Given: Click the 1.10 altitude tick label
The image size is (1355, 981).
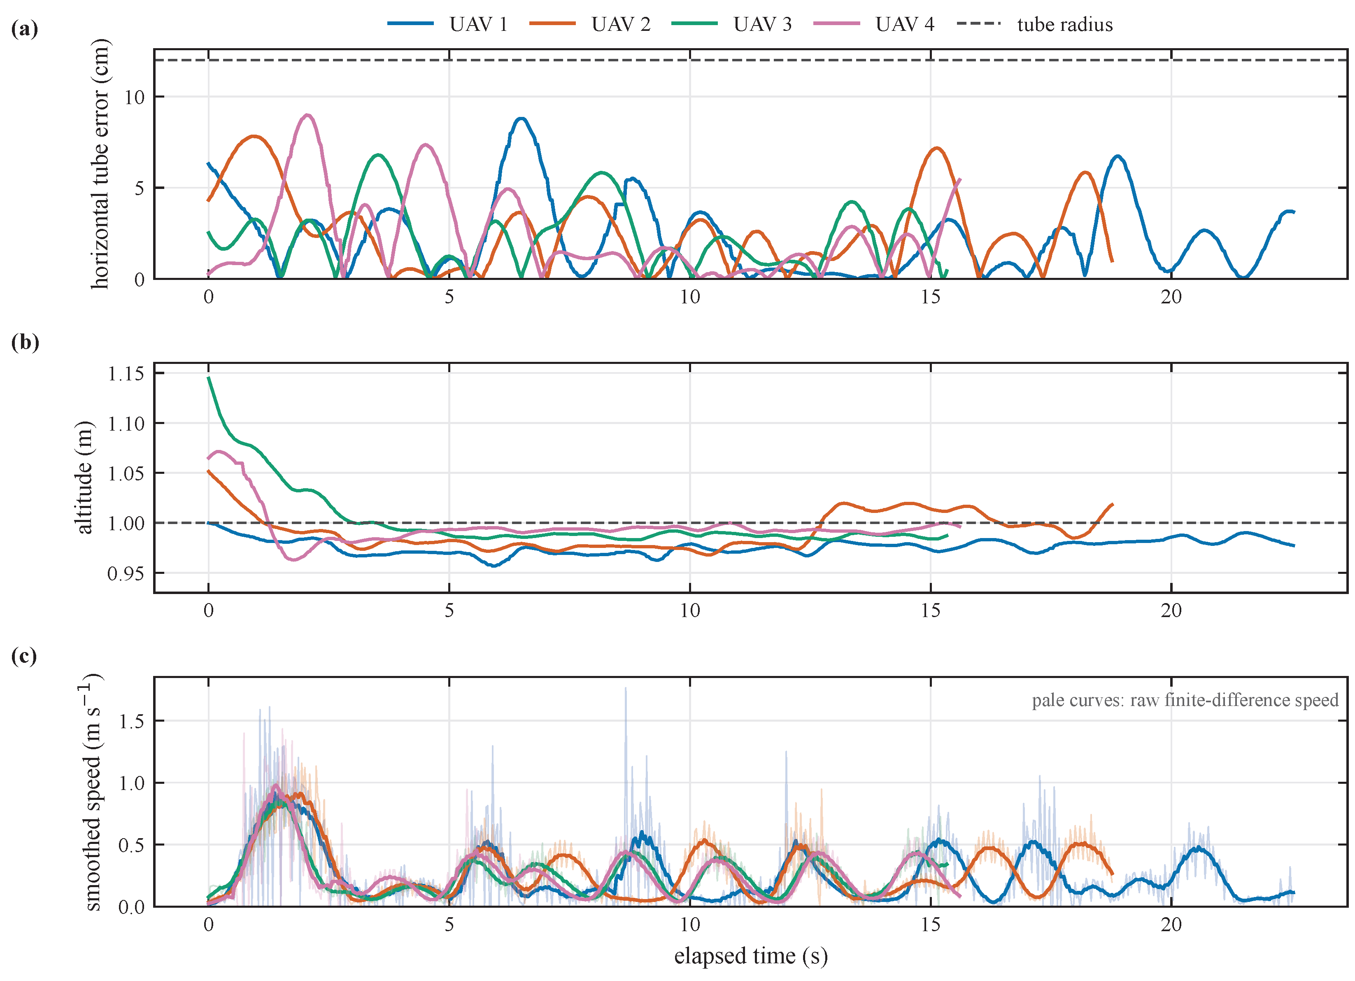Looking at the screenshot, I should coord(126,424).
